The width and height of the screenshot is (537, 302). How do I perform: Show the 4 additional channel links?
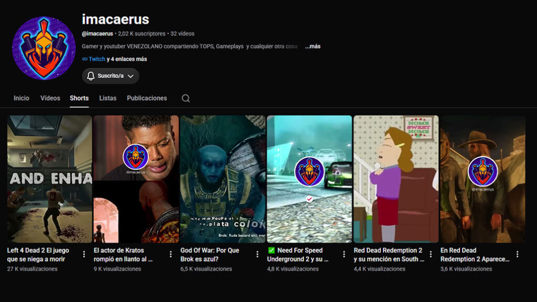pyautogui.click(x=127, y=59)
